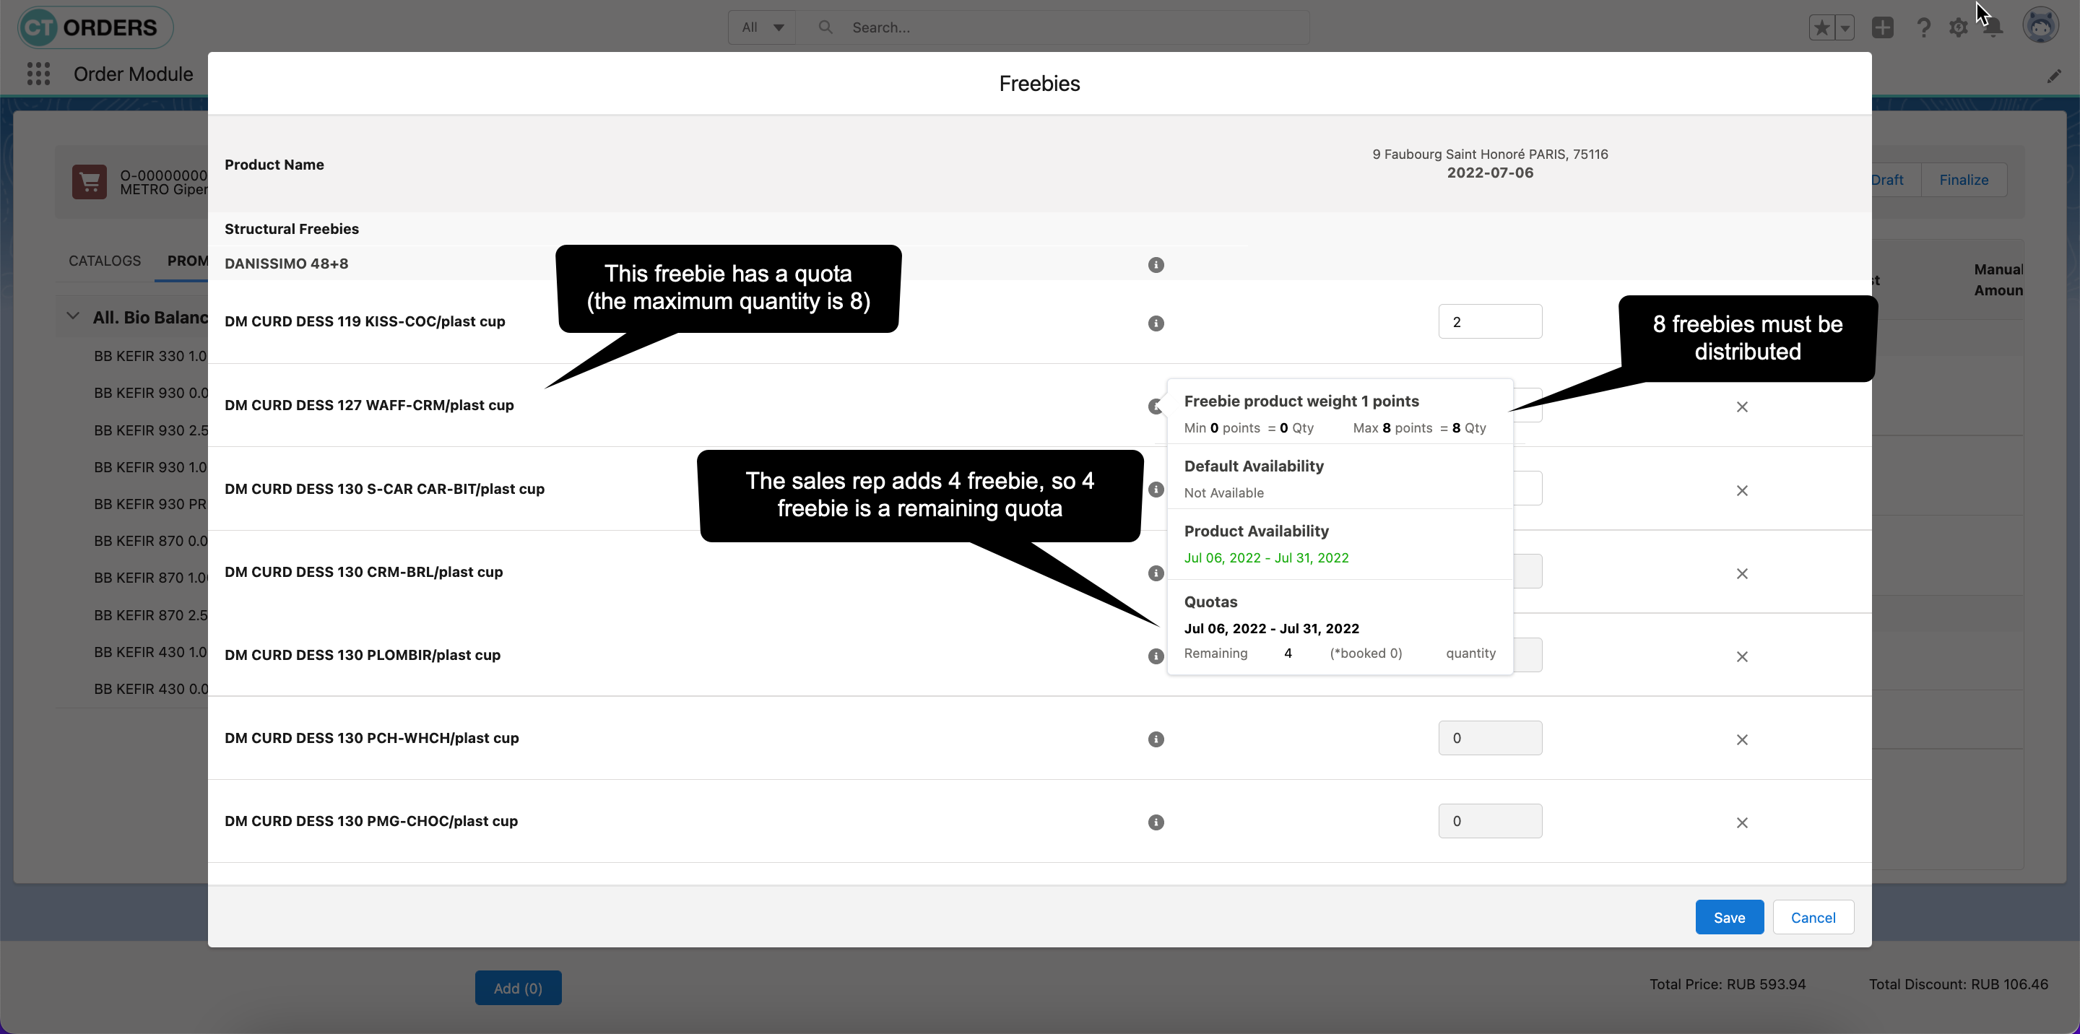Click info icon for KISS-COC freebie
The height and width of the screenshot is (1034, 2080).
point(1156,323)
